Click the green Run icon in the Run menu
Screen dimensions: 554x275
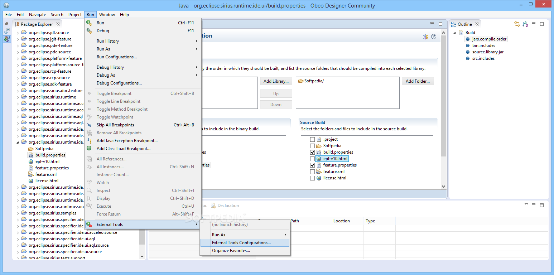[x=89, y=23]
